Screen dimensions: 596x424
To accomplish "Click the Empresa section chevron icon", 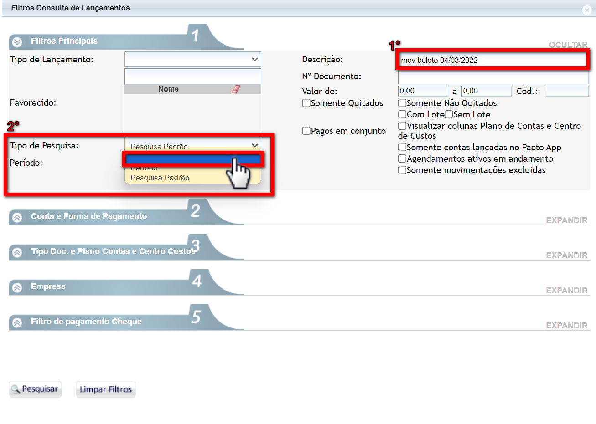I will coord(17,287).
